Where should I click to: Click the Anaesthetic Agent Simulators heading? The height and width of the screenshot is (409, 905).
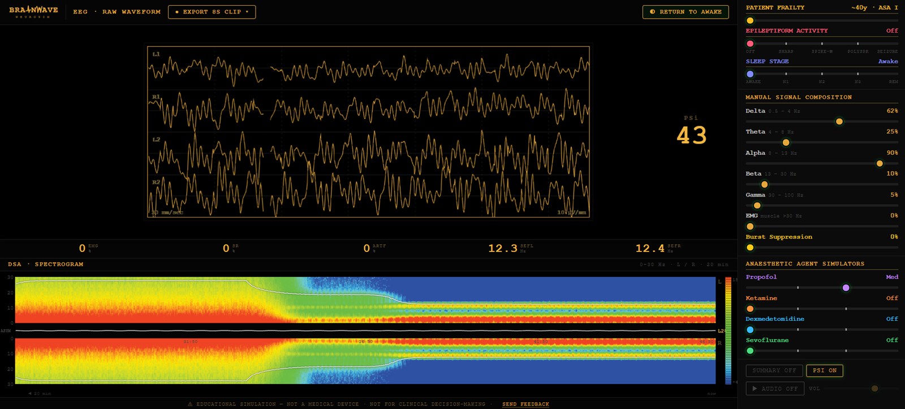(x=805, y=264)
